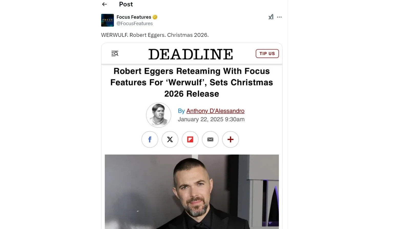Share article via Facebook icon
408x229 pixels.
click(150, 139)
